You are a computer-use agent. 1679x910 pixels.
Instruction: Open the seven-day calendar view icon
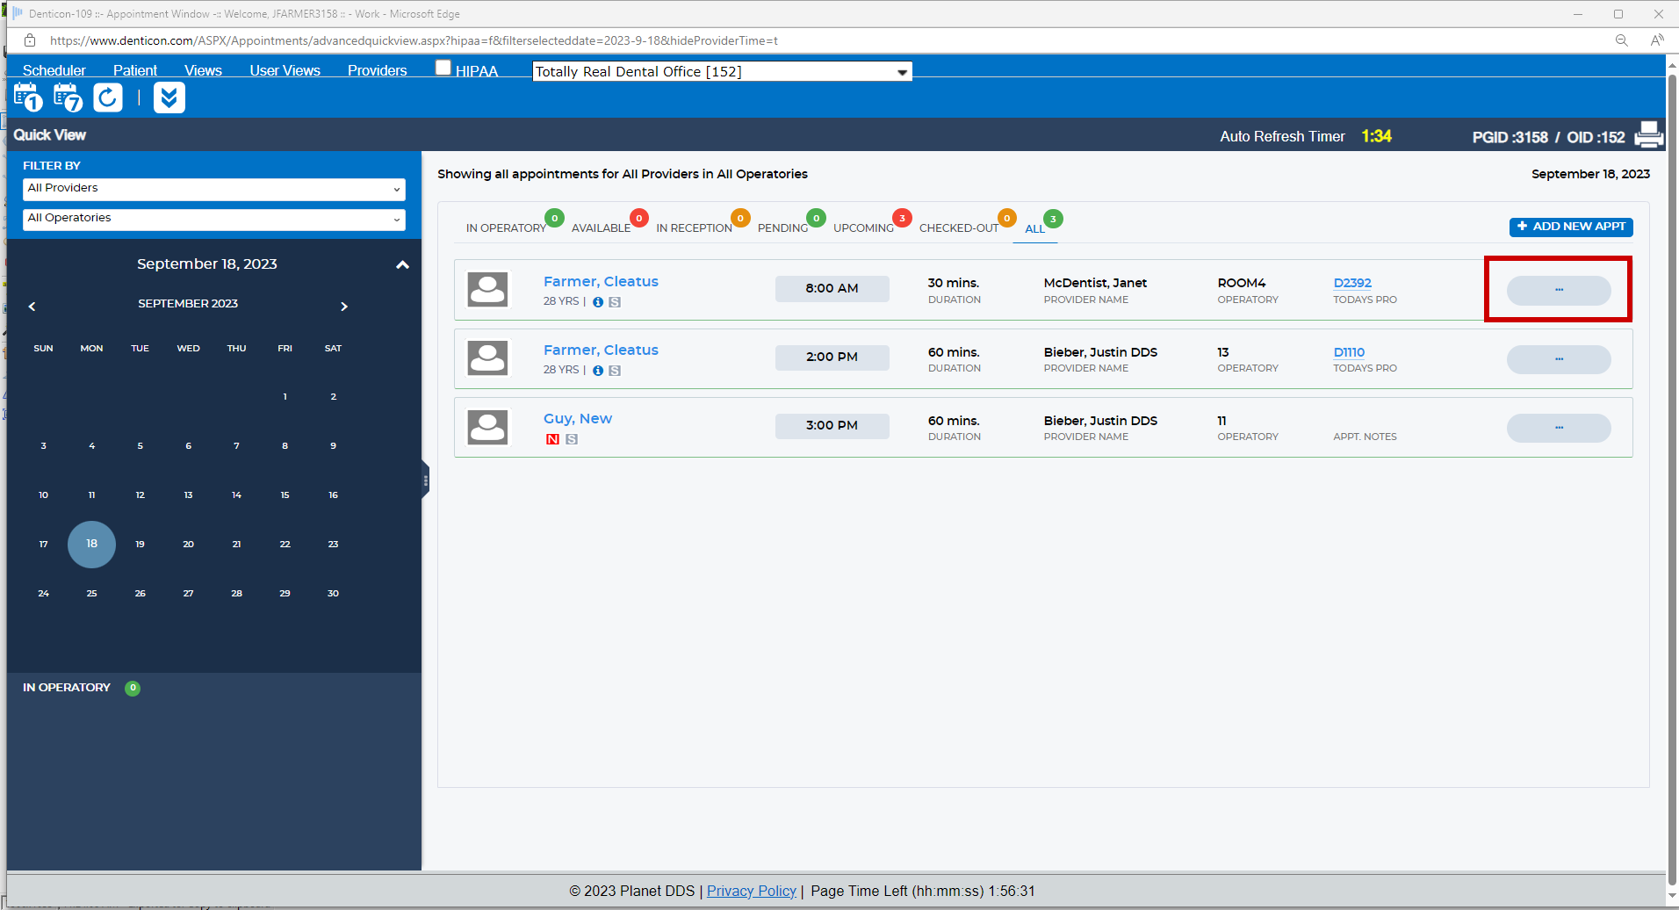click(68, 97)
